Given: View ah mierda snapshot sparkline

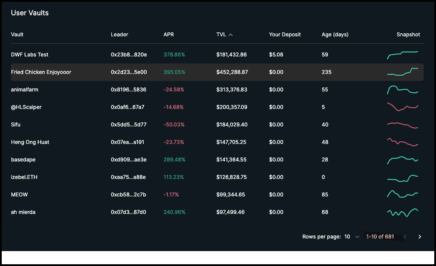Looking at the screenshot, I should pos(403,213).
